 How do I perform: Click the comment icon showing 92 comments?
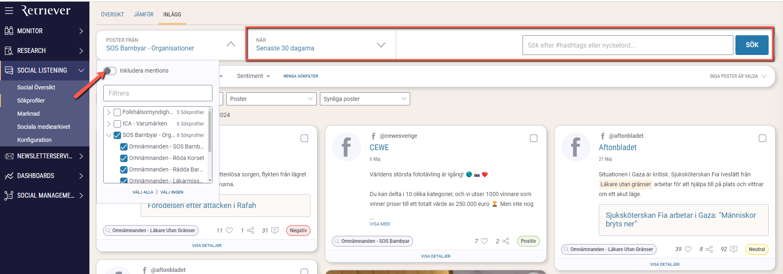(734, 249)
